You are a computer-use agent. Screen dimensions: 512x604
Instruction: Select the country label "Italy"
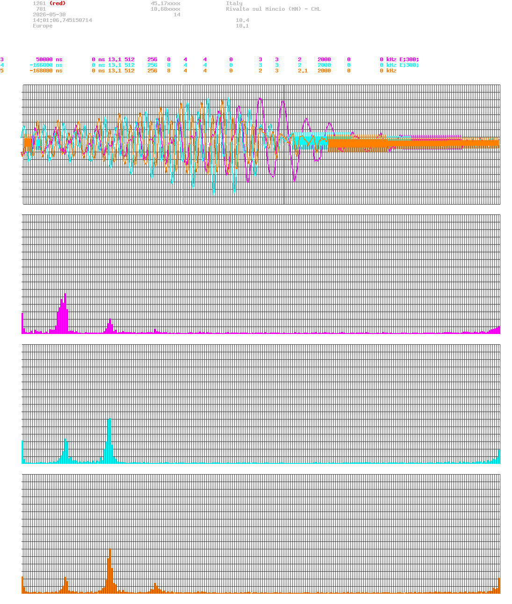[234, 3]
